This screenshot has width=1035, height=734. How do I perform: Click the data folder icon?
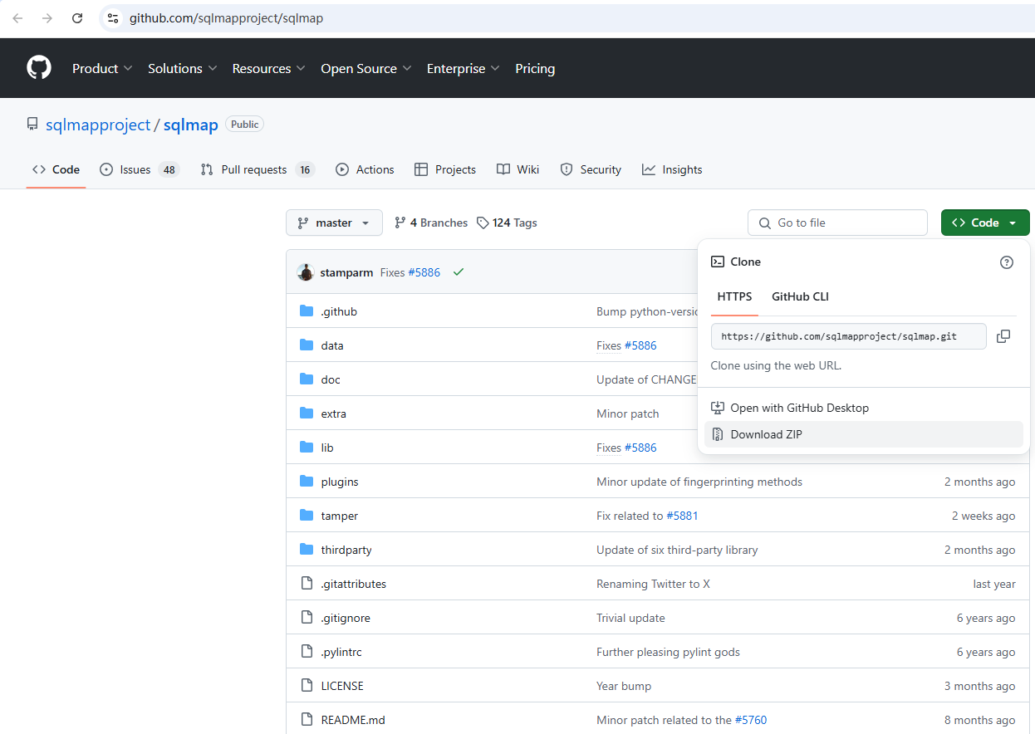tap(307, 345)
